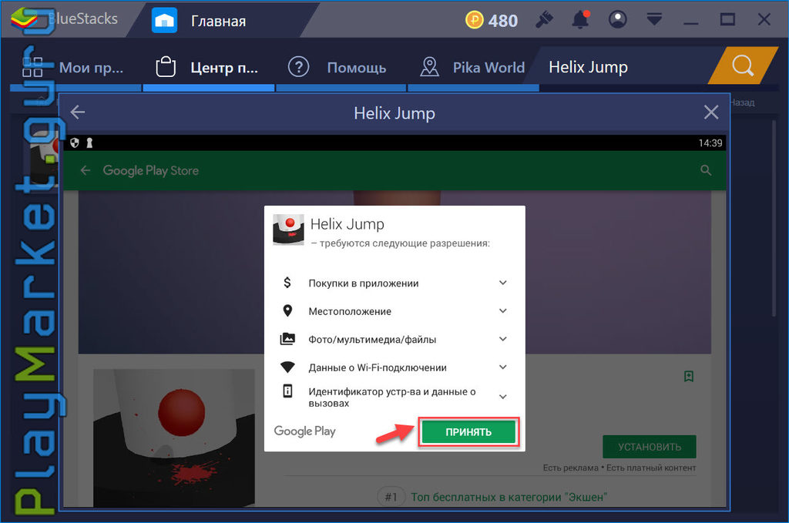Click the УСТАНОВИТЬ install button

[649, 447]
